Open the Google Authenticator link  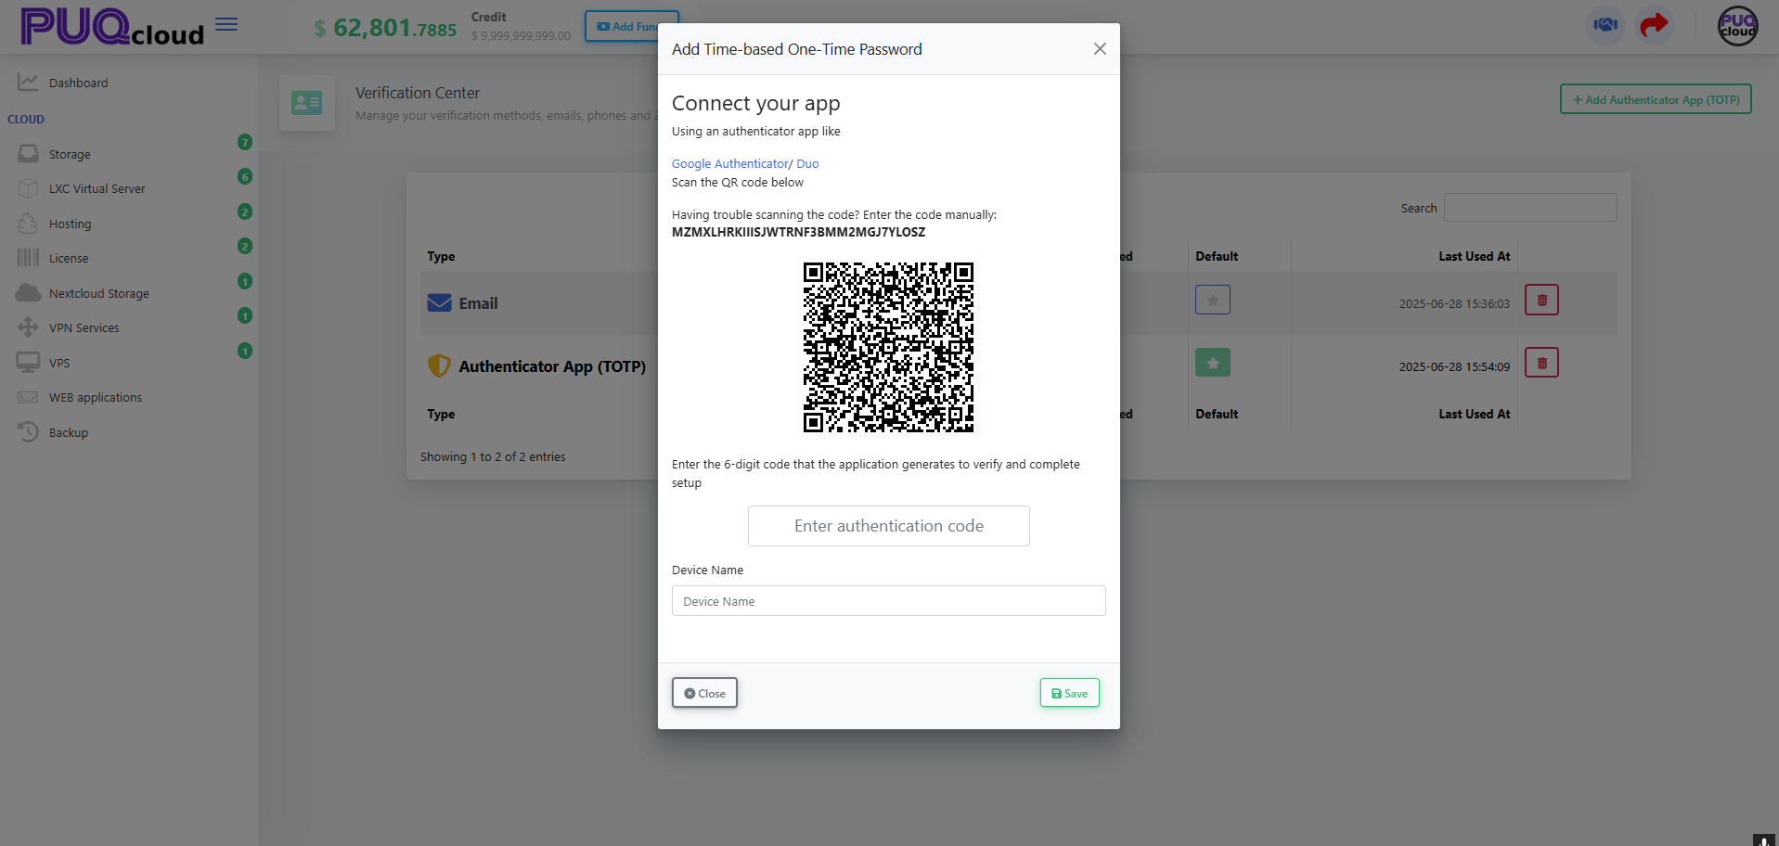729,164
